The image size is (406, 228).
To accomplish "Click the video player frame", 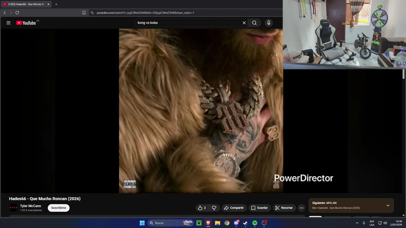I will 201,111.
